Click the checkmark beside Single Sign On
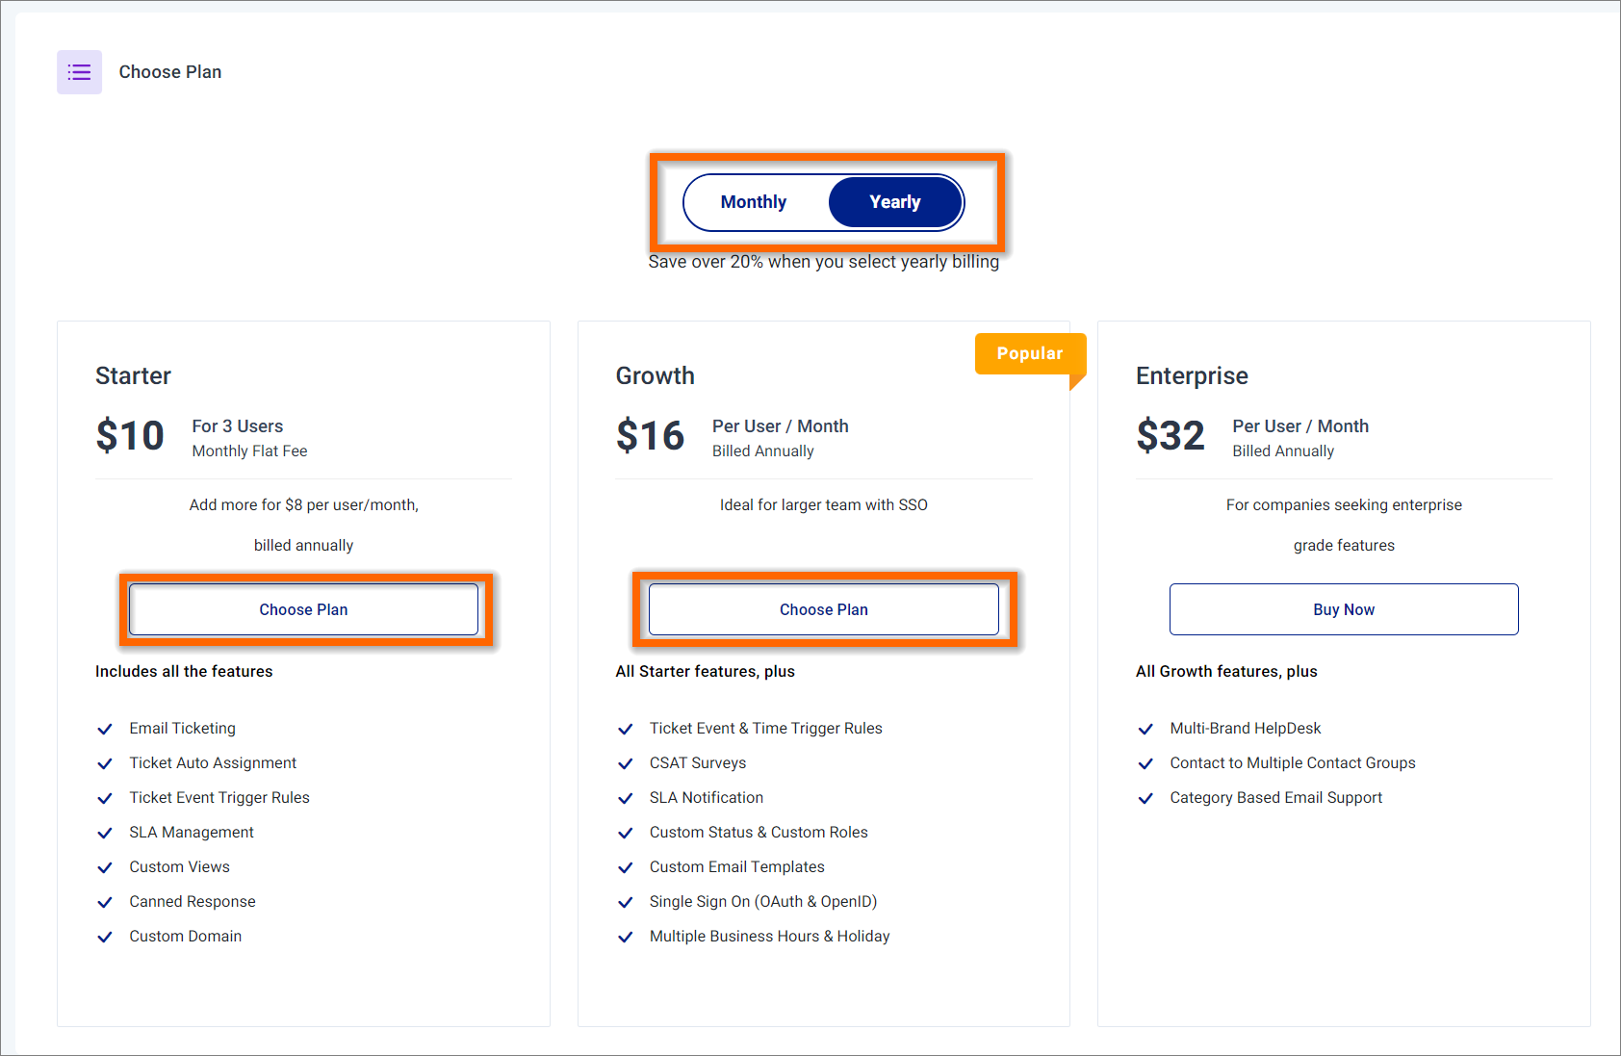 626,902
